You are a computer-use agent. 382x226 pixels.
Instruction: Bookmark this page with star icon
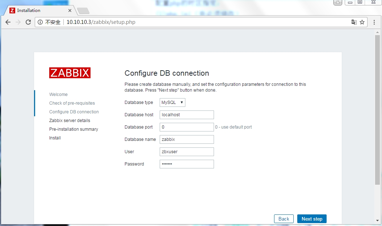coord(362,22)
